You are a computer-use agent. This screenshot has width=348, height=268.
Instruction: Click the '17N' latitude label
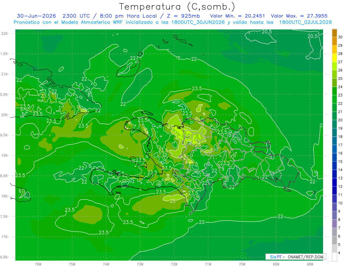[x=4, y=237]
